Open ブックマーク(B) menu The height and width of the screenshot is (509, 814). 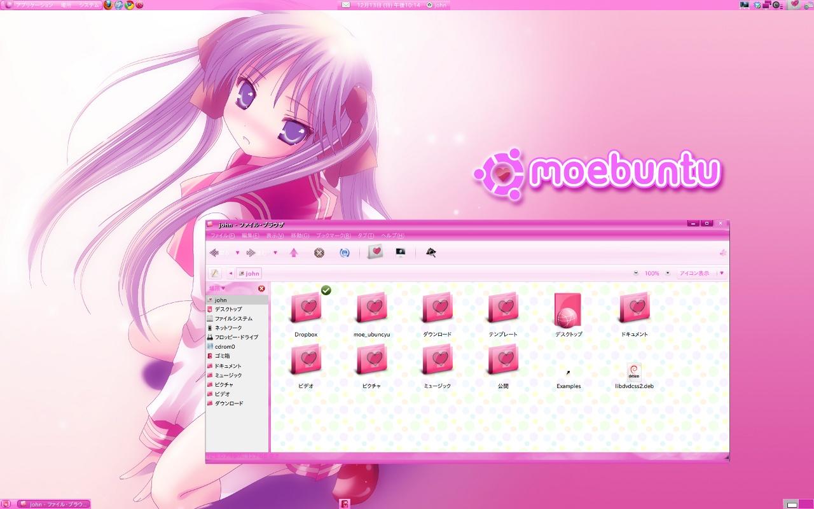334,235
